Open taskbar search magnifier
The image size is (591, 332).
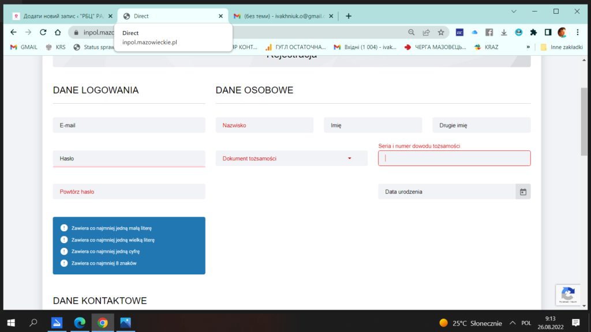33,323
